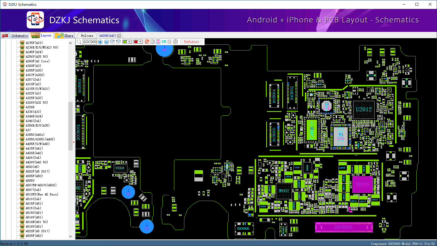Zoom out with the blue minus icon
This screenshot has width=437, height=246.
tap(107, 42)
